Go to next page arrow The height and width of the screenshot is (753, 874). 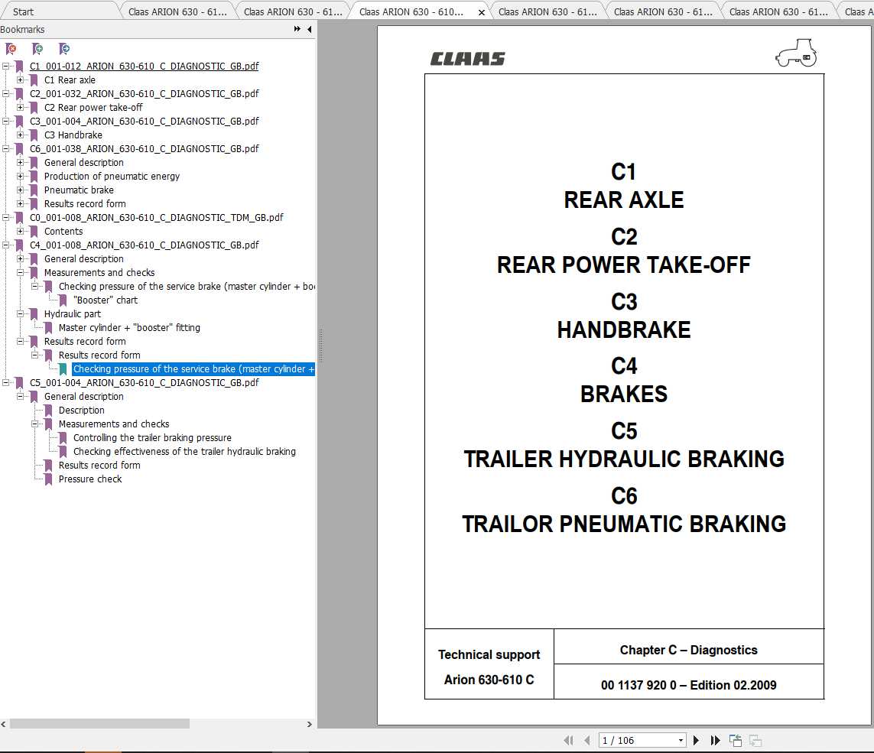tap(696, 740)
